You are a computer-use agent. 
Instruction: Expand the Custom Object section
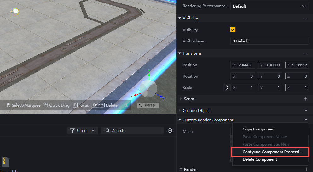click(180, 111)
